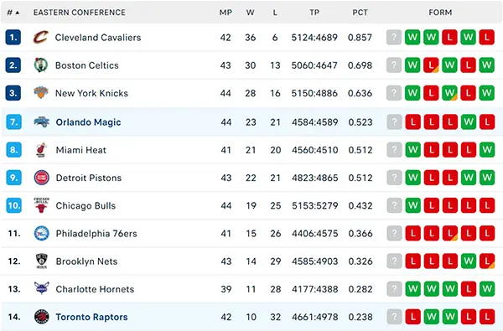Open the Orlando Magic team link

pyautogui.click(x=88, y=122)
